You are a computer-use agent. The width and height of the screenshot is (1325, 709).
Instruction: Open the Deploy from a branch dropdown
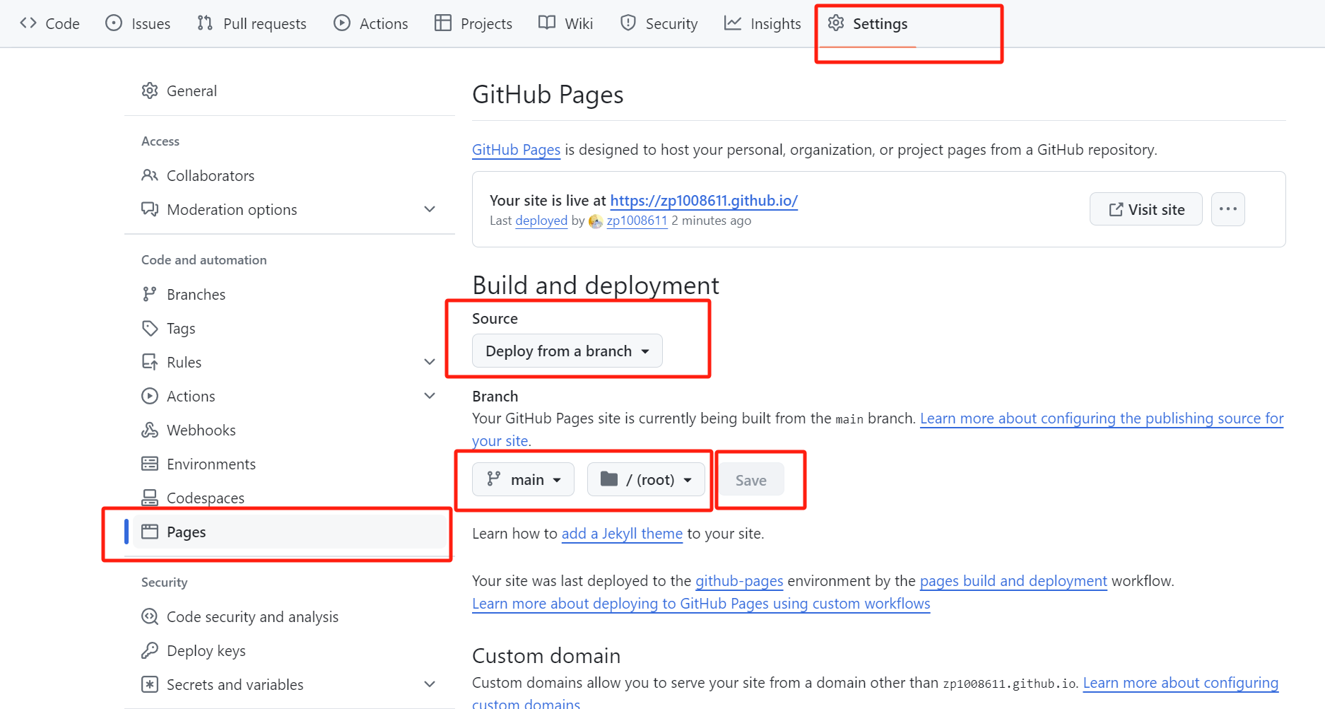click(567, 351)
